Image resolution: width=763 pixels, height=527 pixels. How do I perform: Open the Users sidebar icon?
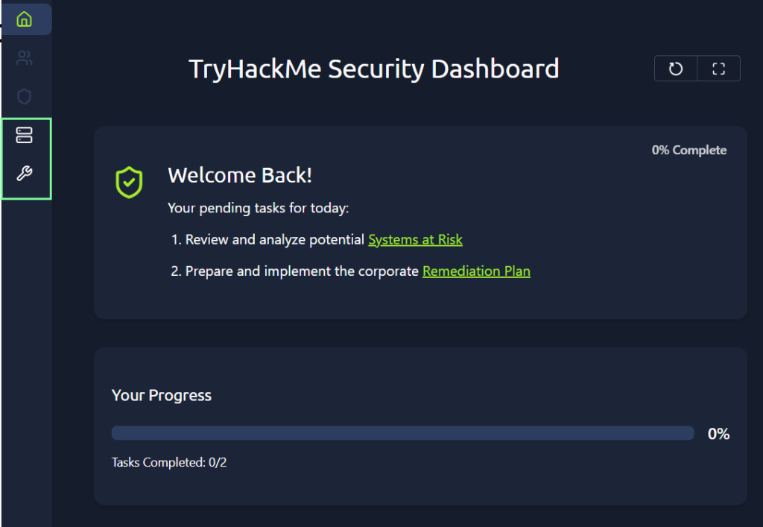coord(25,58)
